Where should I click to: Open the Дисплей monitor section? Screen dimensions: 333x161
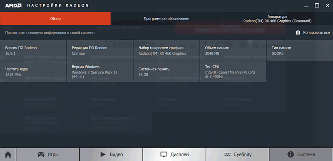click(174, 154)
